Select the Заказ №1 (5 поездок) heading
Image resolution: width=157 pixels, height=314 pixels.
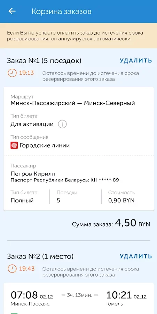44,61
